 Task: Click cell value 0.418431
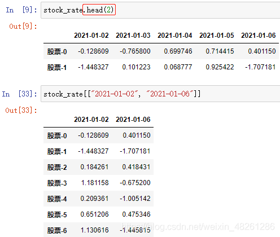click(x=136, y=167)
